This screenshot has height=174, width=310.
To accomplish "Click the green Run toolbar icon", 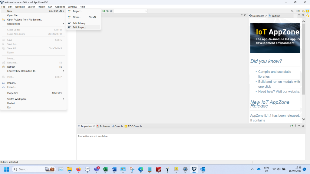I will (104, 11).
